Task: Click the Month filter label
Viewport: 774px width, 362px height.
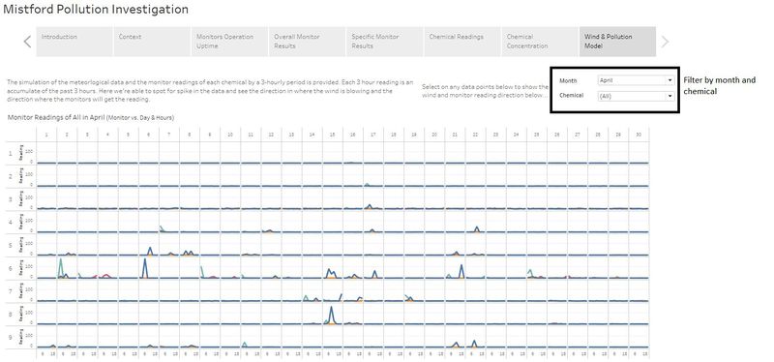Action: pos(568,80)
